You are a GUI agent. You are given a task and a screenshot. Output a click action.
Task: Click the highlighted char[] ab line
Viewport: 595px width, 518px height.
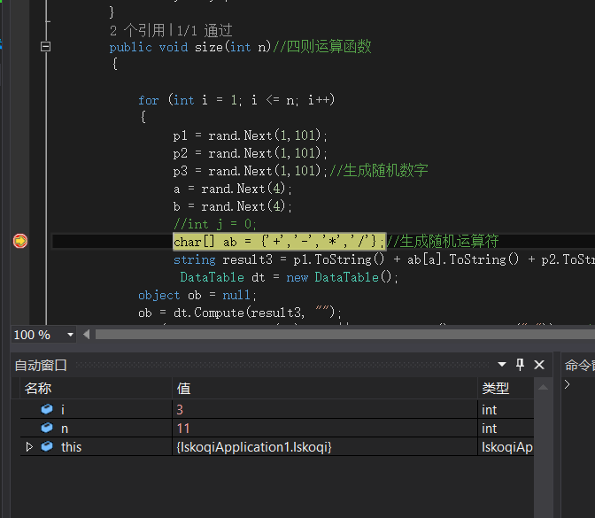(279, 242)
